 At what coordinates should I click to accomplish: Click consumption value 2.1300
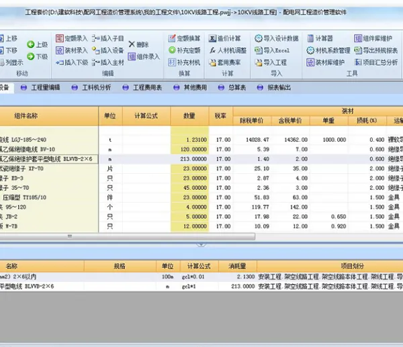tap(238, 277)
